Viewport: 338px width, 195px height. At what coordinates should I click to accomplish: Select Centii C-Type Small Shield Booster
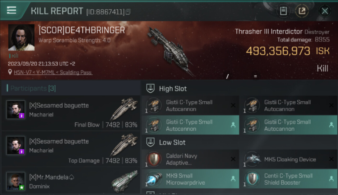click(x=288, y=179)
